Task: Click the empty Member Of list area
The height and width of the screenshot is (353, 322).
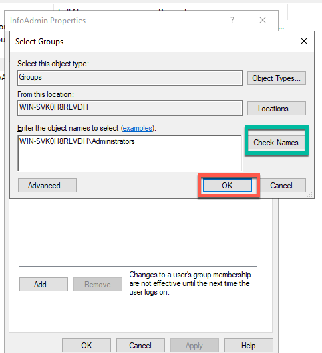Action: point(138,232)
